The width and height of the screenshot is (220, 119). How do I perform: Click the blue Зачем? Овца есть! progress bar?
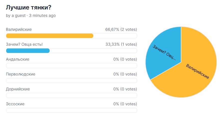(28, 51)
